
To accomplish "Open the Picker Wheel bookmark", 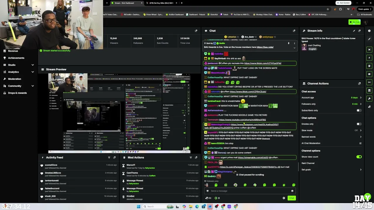I will pos(153,15).
